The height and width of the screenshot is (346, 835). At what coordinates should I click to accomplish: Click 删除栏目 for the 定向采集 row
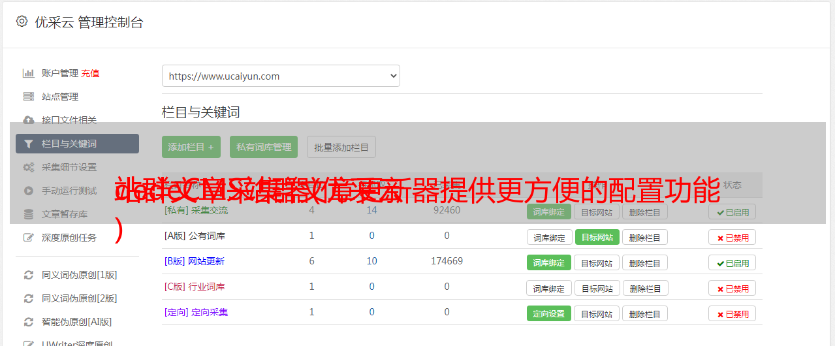(x=645, y=313)
